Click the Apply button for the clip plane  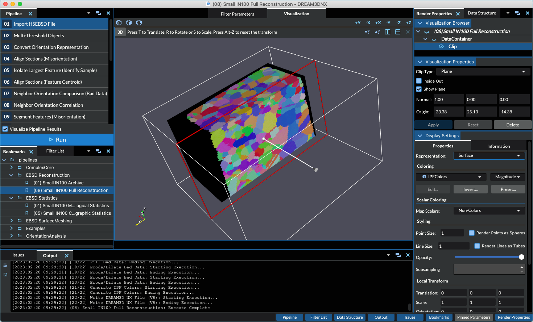coord(433,125)
